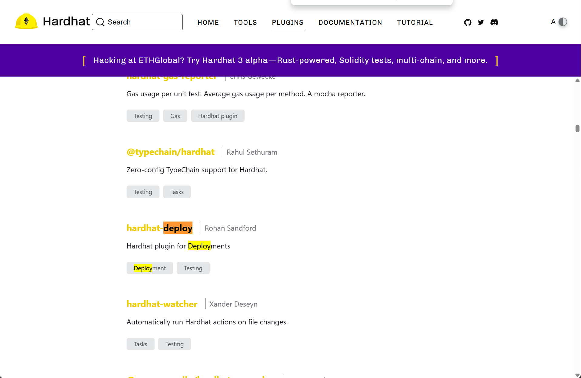581x378 pixels.
Task: Click the gas usage per unit test description
Action: 246,94
